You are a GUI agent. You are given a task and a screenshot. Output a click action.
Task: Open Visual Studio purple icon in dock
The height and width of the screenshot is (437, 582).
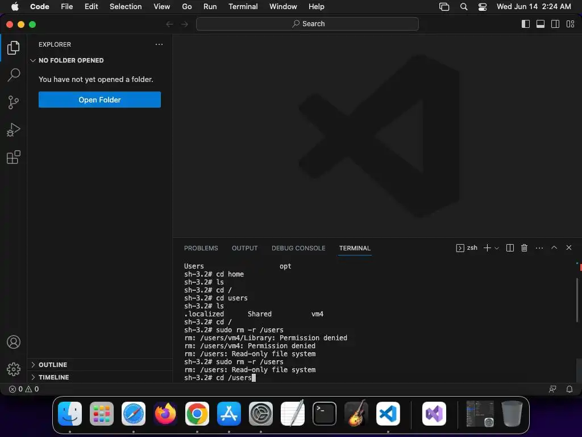coord(434,414)
